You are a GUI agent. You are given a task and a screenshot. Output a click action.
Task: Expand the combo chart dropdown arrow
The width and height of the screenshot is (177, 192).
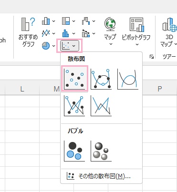tap(94, 33)
